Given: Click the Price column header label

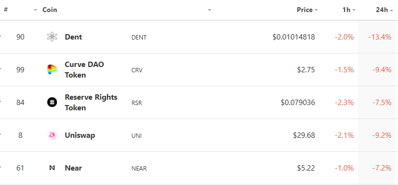Looking at the screenshot, I should click(304, 10).
